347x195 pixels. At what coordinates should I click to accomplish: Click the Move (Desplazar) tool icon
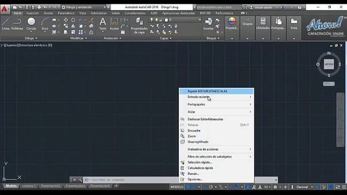point(66,20)
